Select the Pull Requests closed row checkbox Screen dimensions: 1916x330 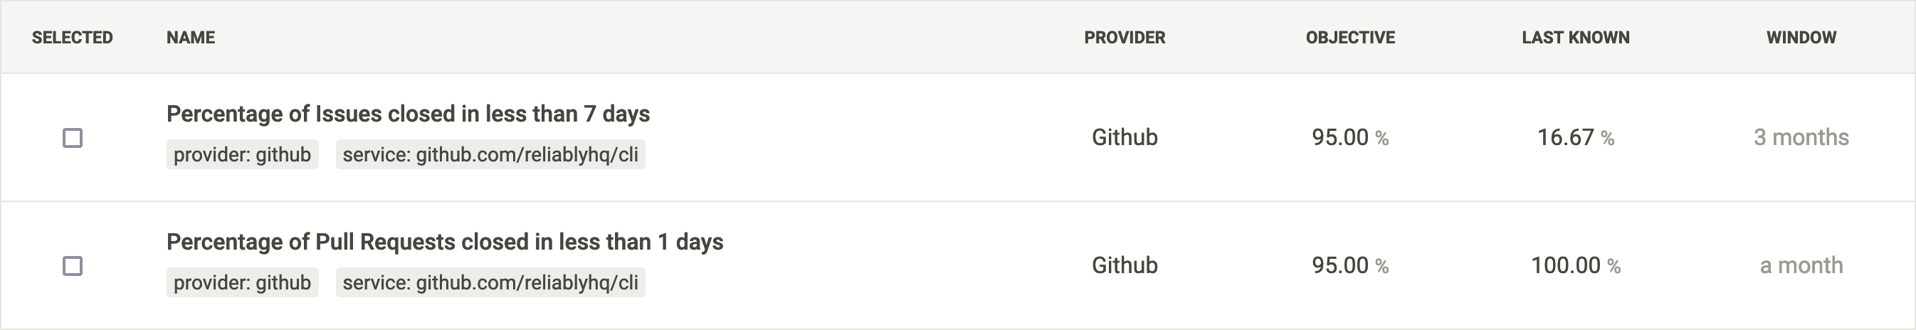pyautogui.click(x=72, y=265)
